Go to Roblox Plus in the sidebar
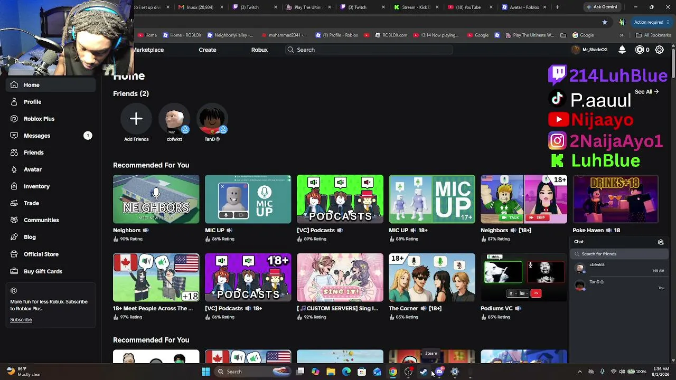Screen dimensions: 676x380 click(x=39, y=119)
